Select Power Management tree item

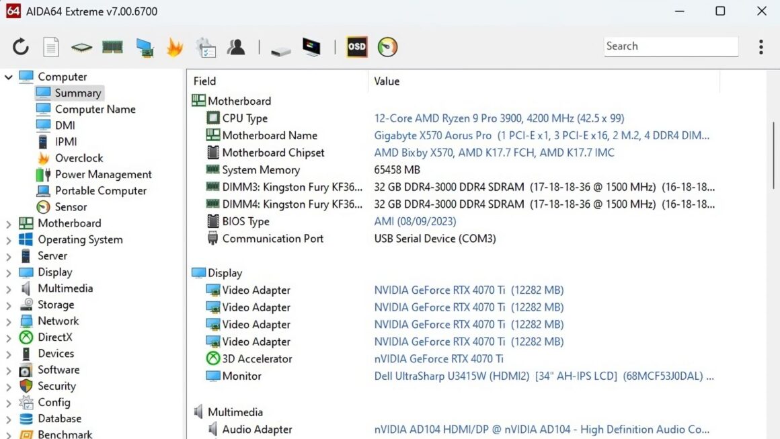[103, 175]
